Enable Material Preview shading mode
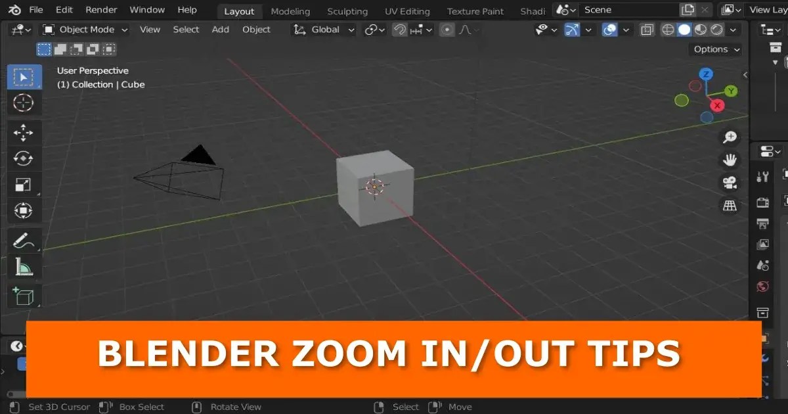This screenshot has width=788, height=414. coord(700,30)
